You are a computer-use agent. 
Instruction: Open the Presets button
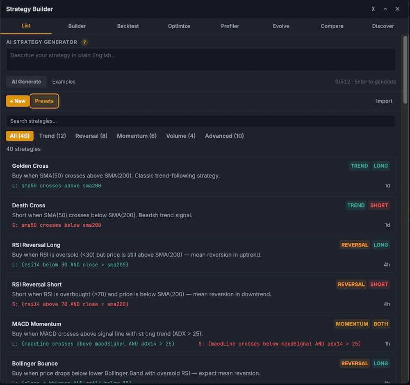point(44,101)
